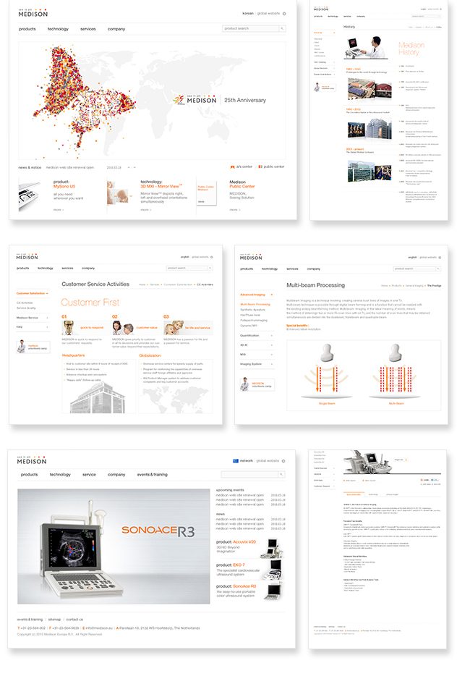Open the technology menu on the Anniversary homepage
Viewport: 470px width, 684px height.
point(58,29)
